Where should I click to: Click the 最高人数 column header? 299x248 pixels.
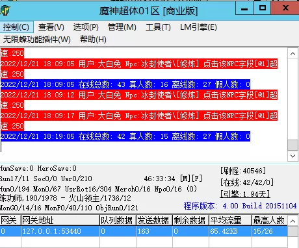(x=270, y=221)
